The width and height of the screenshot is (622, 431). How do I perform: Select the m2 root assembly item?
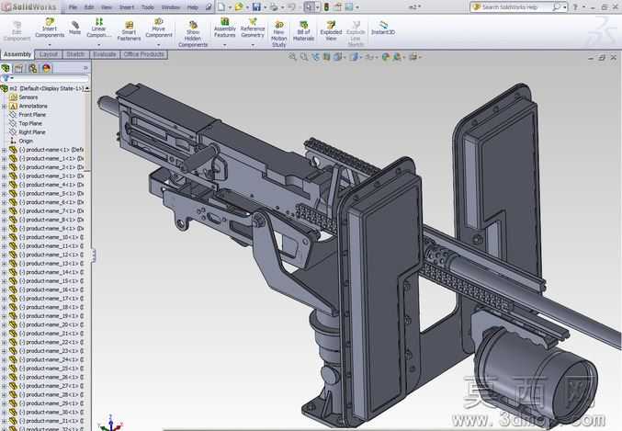(42, 88)
